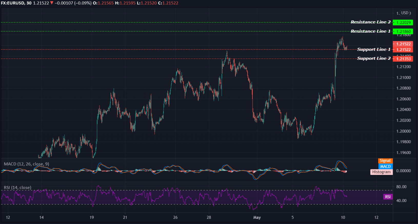Image resolution: width=418 pixels, height=224 pixels.
Task: Click date 28 on the time axis
Action: 209,218
